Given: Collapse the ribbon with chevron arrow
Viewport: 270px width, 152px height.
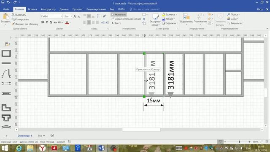Looking at the screenshot, I should coord(267,29).
